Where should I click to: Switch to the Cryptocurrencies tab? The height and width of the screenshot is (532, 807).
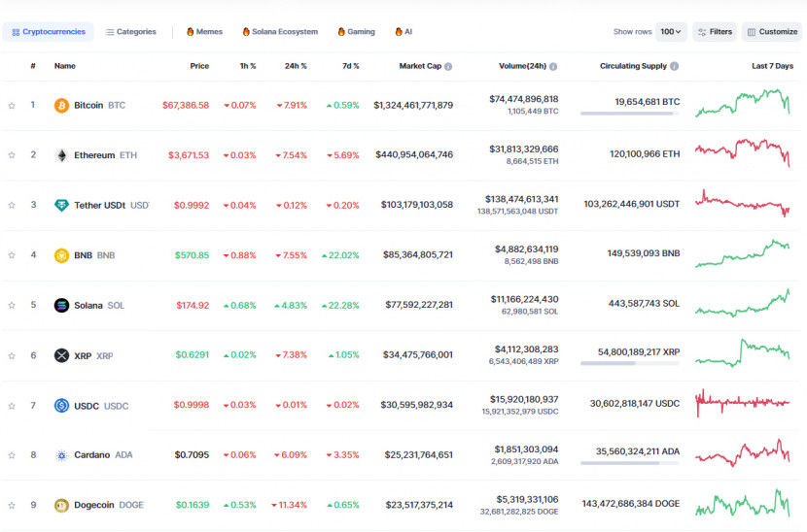click(x=49, y=32)
